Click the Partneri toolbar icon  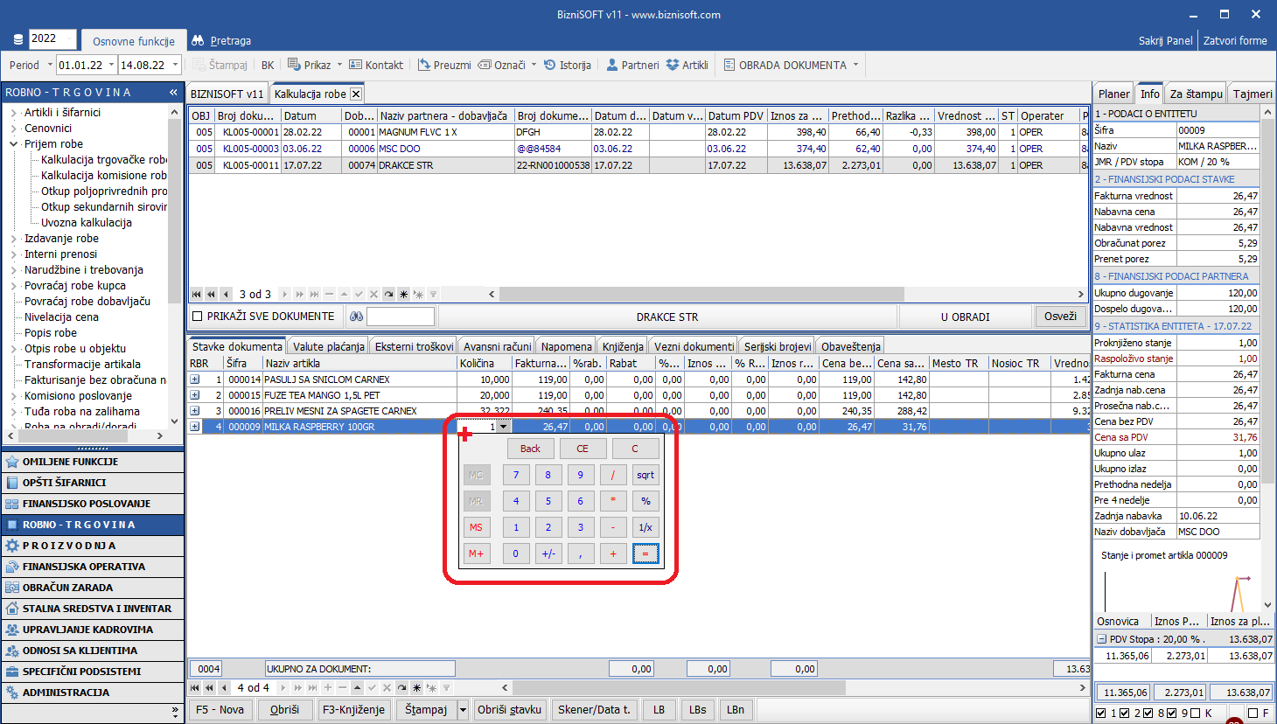612,66
